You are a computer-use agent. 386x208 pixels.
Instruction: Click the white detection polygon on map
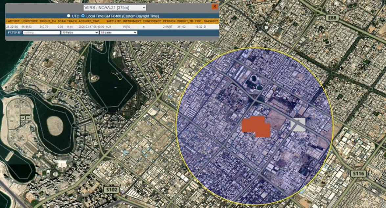tap(298, 124)
